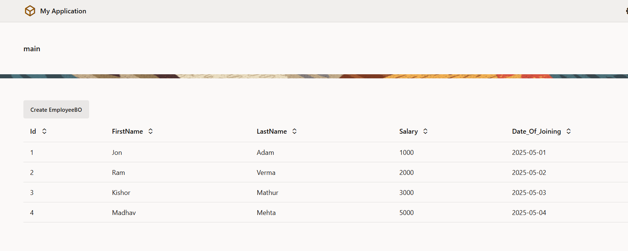Sort the table by Id column arrows
This screenshot has height=251, width=628.
[44, 131]
